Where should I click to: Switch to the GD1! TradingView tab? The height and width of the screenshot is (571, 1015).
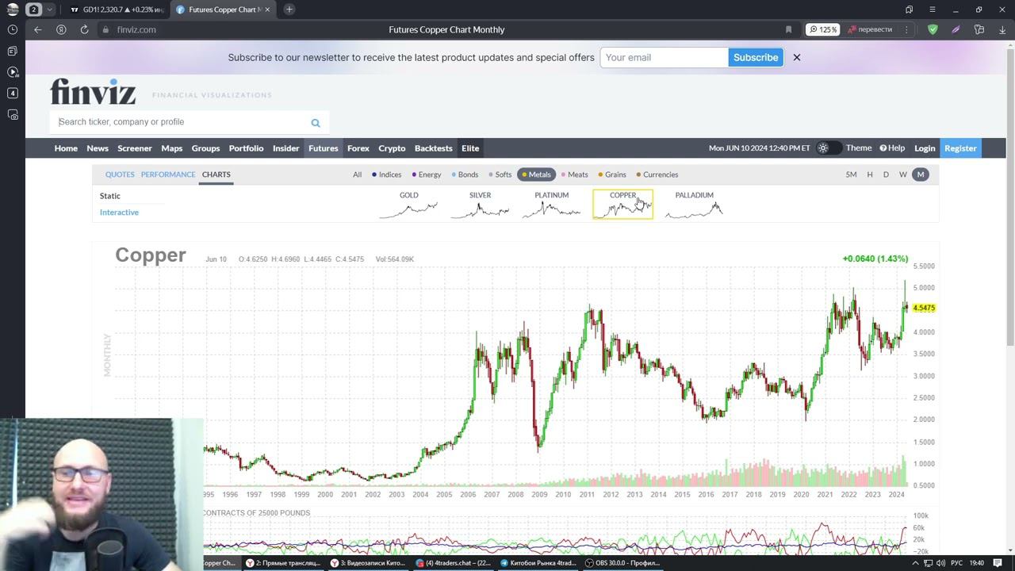117,10
